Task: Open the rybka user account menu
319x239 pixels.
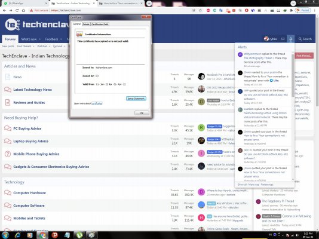Action: pyautogui.click(x=271, y=39)
